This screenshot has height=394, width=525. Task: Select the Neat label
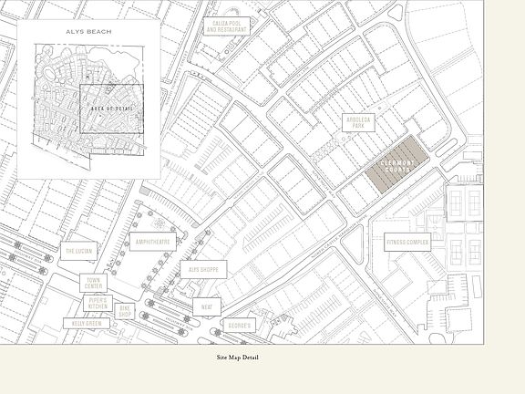point(207,306)
